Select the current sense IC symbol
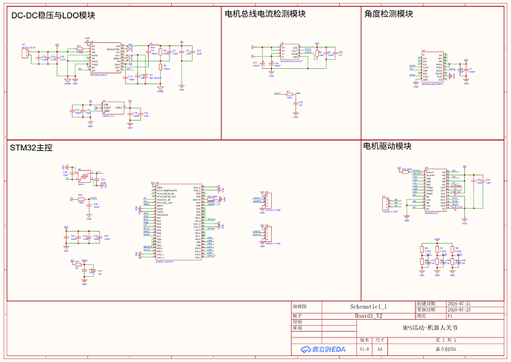This screenshot has height=362, width=511. click(290, 52)
